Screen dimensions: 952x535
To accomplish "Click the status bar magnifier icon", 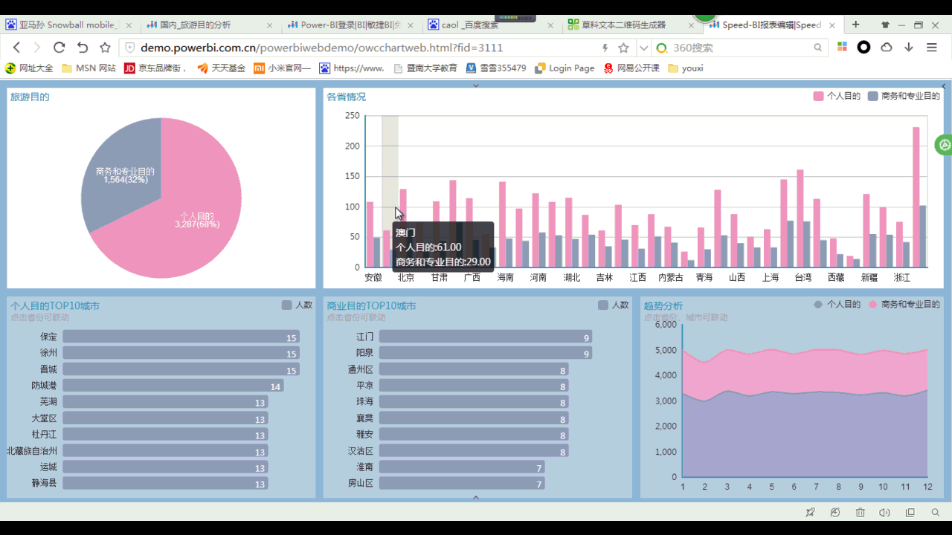I will click(936, 513).
